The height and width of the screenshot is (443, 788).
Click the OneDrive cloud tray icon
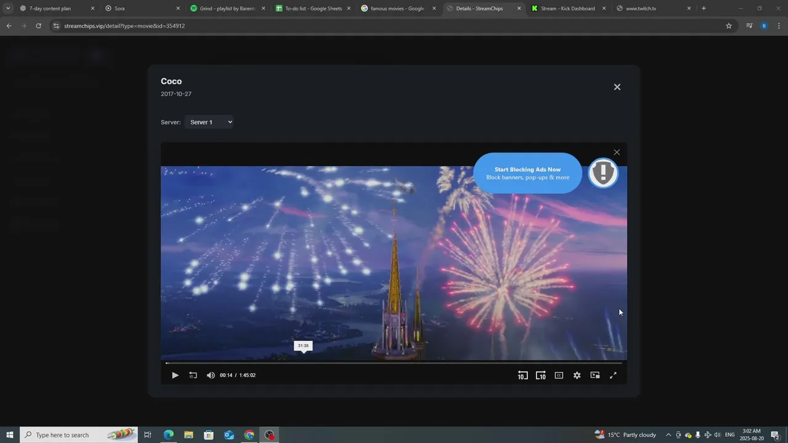coord(688,435)
